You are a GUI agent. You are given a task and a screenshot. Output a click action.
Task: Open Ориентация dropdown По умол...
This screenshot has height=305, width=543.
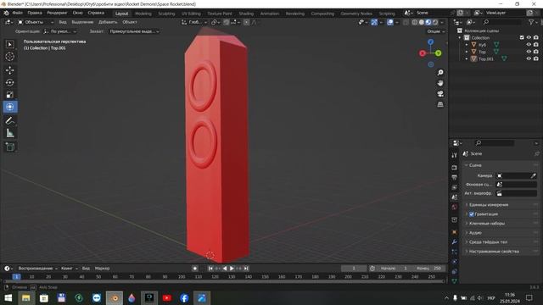click(x=60, y=31)
